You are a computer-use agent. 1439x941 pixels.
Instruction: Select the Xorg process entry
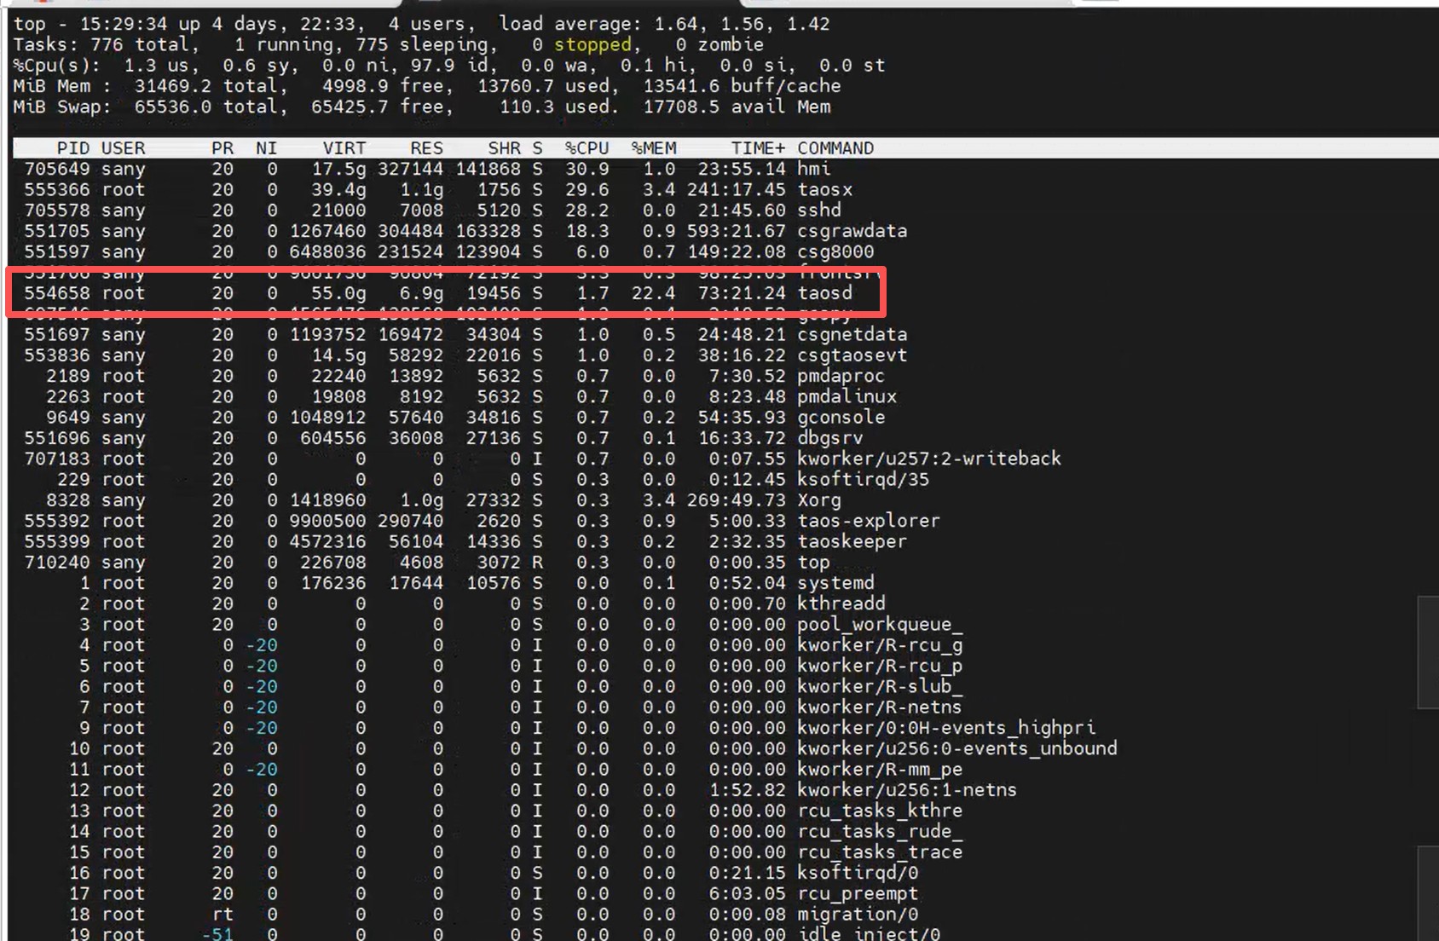coord(818,500)
